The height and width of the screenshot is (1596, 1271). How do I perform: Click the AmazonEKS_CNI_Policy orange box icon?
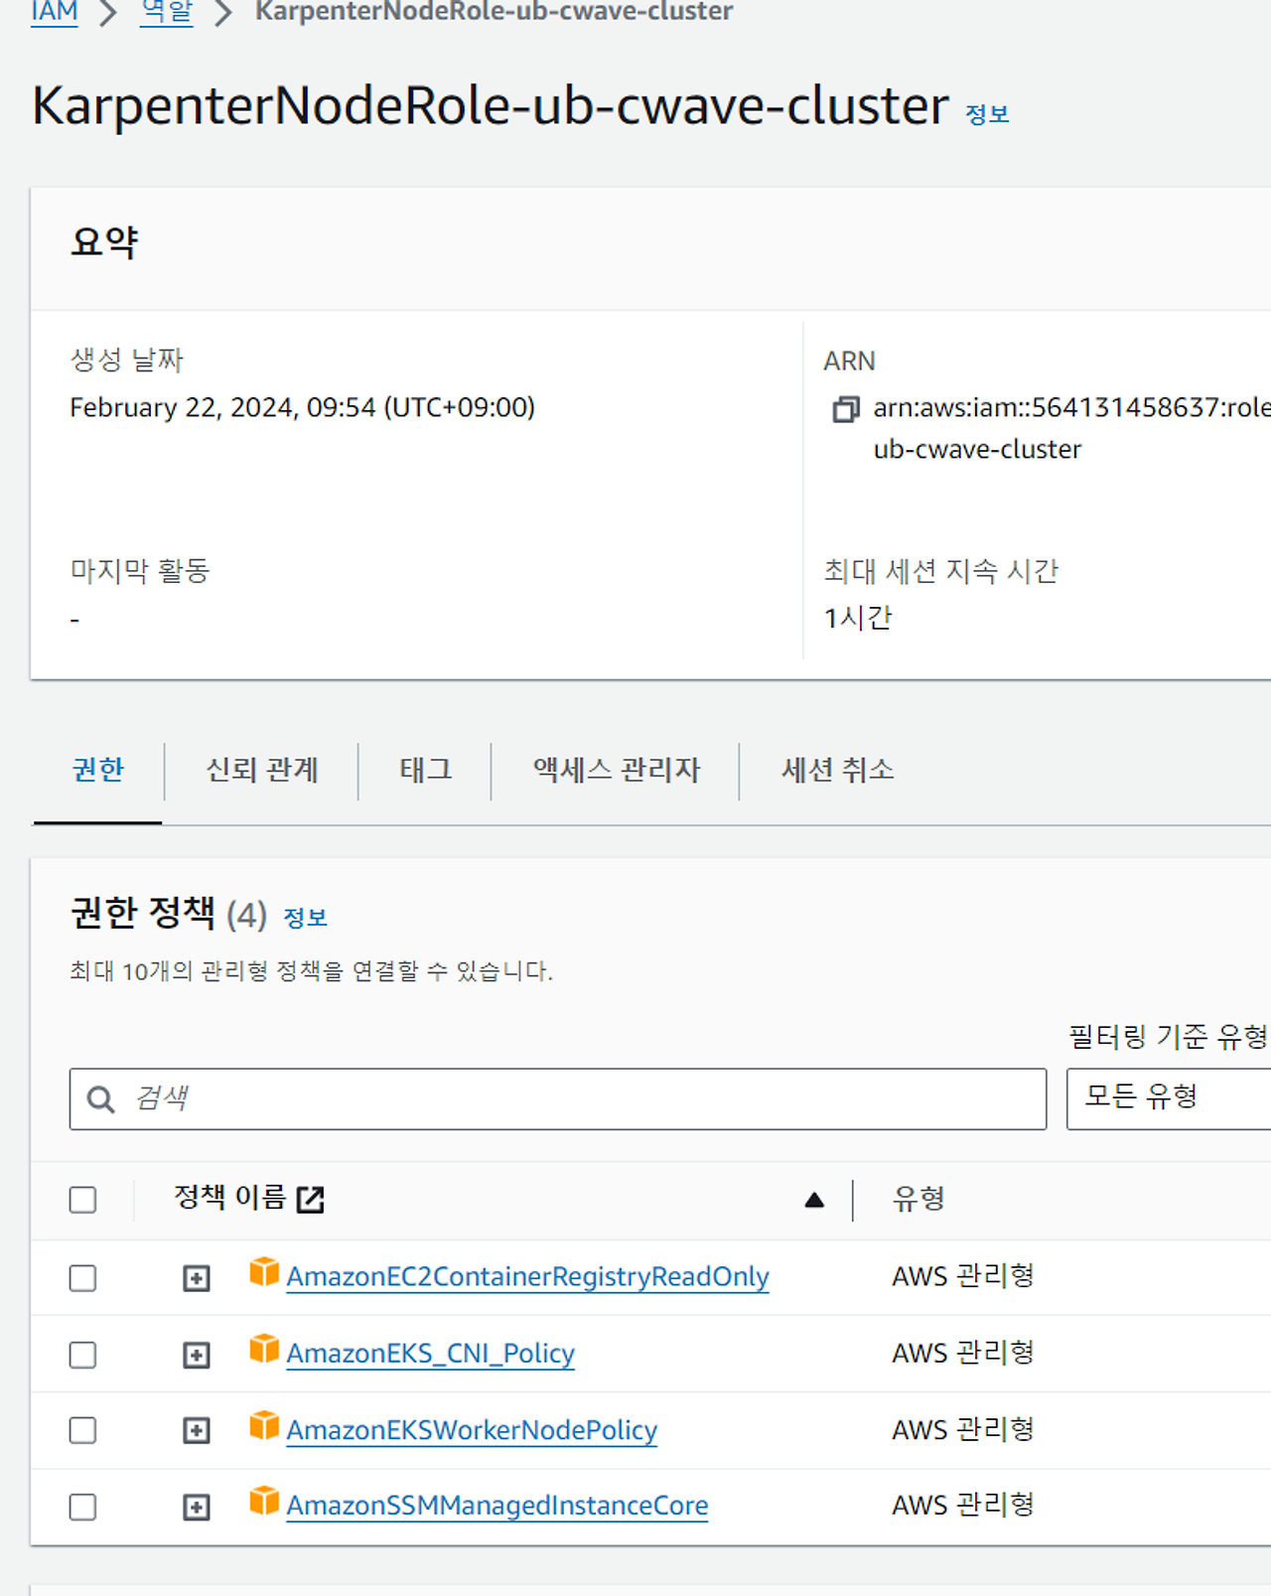pyautogui.click(x=264, y=1349)
